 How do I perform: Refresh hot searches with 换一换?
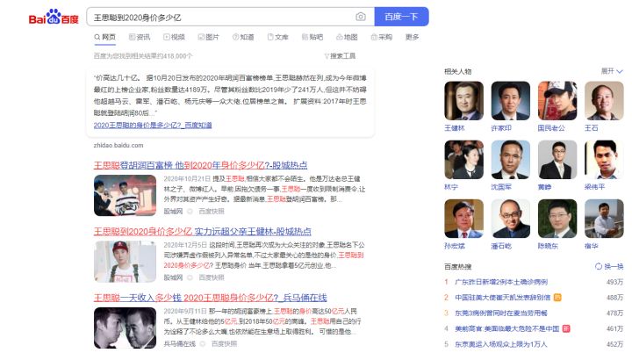[x=609, y=266]
